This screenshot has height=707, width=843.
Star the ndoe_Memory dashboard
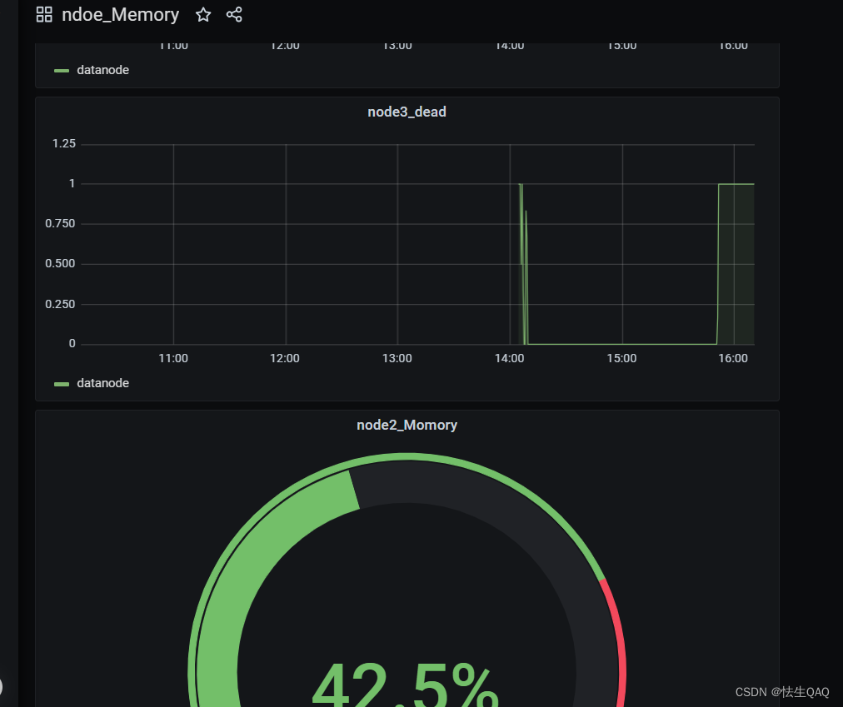click(x=203, y=14)
